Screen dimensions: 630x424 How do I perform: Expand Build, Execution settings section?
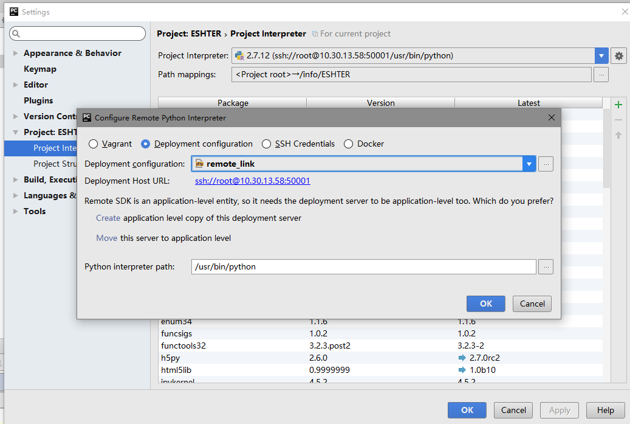(15, 179)
